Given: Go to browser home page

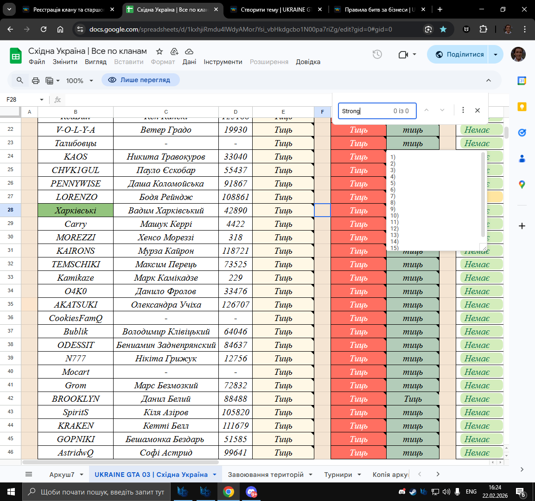Looking at the screenshot, I should [60, 29].
